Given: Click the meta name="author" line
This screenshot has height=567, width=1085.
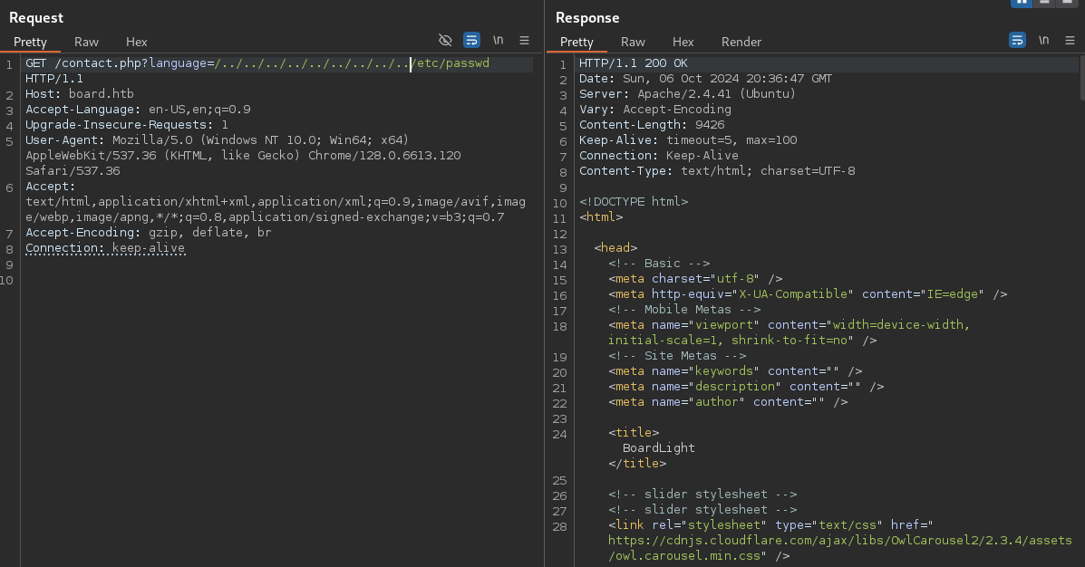Looking at the screenshot, I should pyautogui.click(x=728, y=402).
